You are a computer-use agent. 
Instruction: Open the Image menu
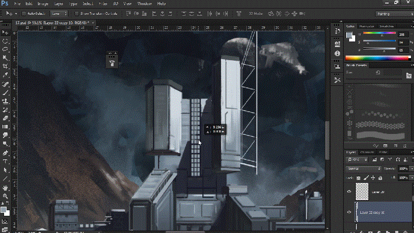[x=43, y=4]
